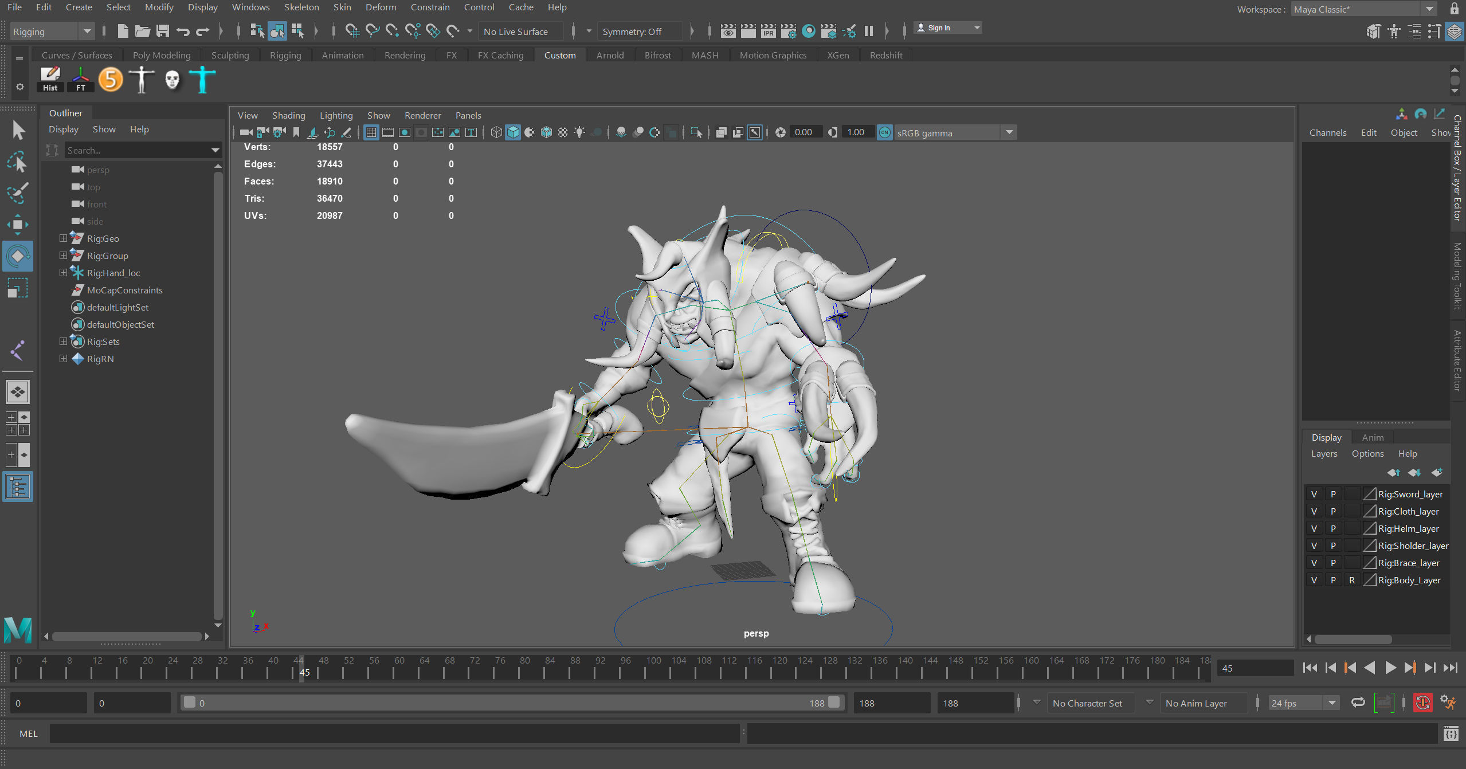This screenshot has height=769, width=1466.
Task: Click the FT freeze transform shelf icon
Action: (81, 80)
